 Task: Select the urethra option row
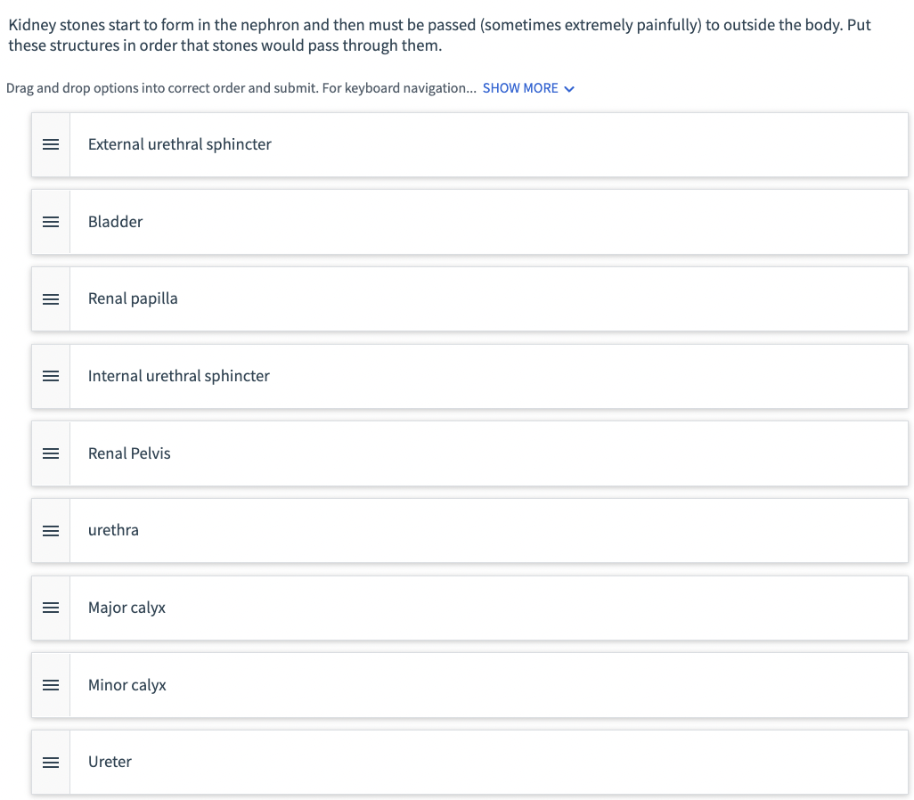pyautogui.click(x=469, y=531)
